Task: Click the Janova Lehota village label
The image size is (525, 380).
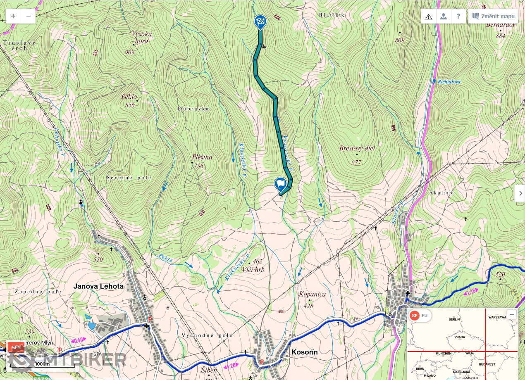Action: 98,286
